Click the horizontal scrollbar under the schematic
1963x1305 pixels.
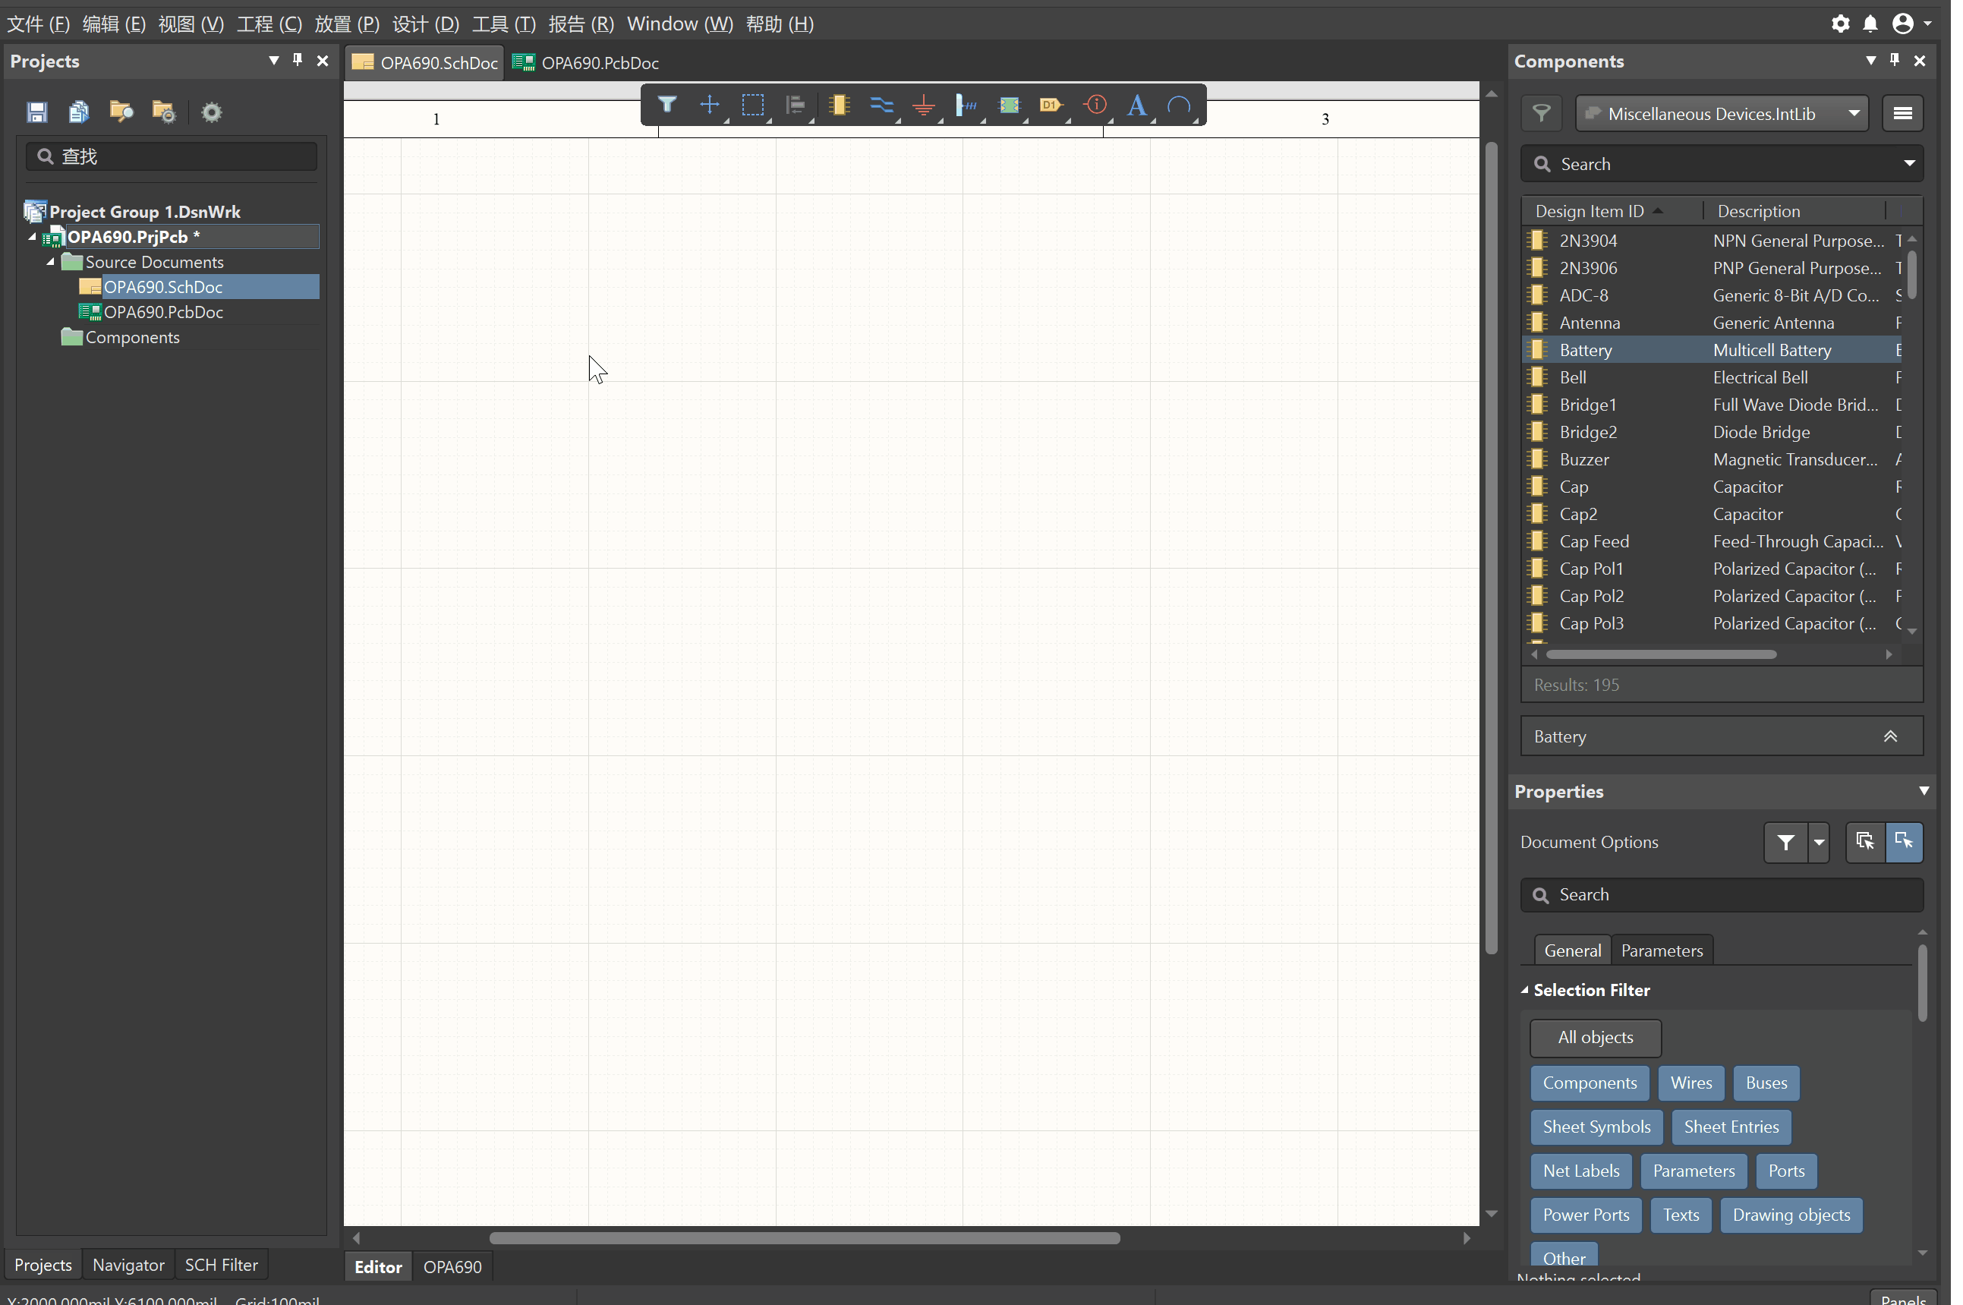coord(804,1238)
